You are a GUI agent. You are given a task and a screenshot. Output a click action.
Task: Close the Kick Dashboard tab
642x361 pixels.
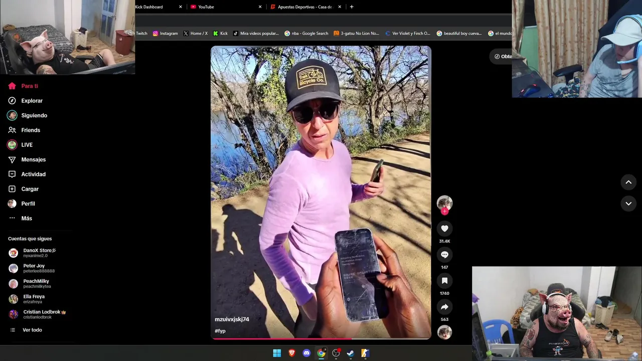[180, 7]
